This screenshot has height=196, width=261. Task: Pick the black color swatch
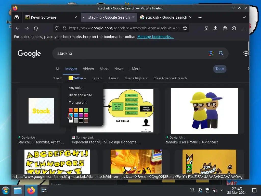pyautogui.click(x=81, y=120)
